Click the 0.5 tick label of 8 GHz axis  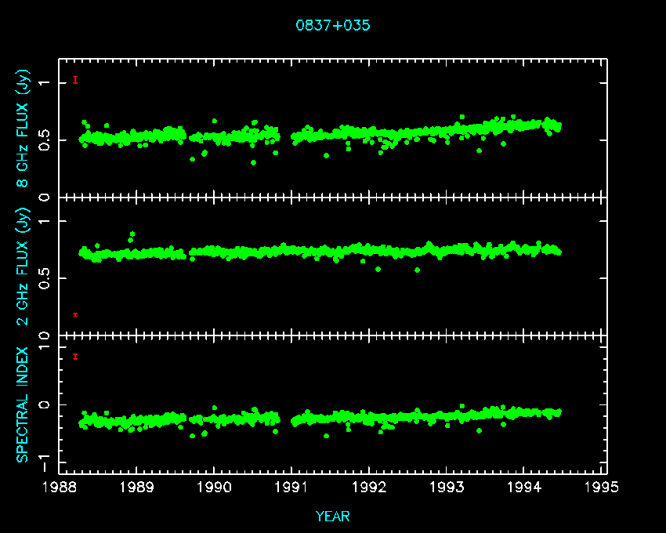(45, 140)
